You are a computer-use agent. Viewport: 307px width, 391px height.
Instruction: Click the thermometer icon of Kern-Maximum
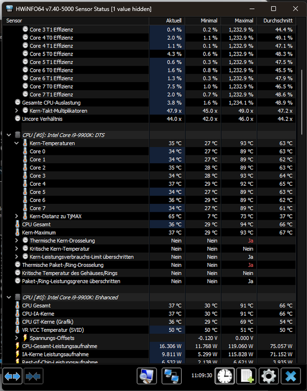click(17, 232)
